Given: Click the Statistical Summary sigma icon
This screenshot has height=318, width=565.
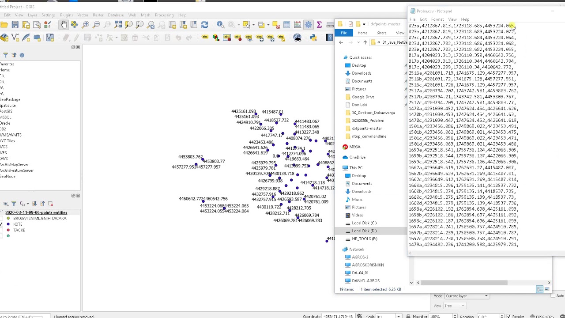Looking at the screenshot, I should (319, 25).
